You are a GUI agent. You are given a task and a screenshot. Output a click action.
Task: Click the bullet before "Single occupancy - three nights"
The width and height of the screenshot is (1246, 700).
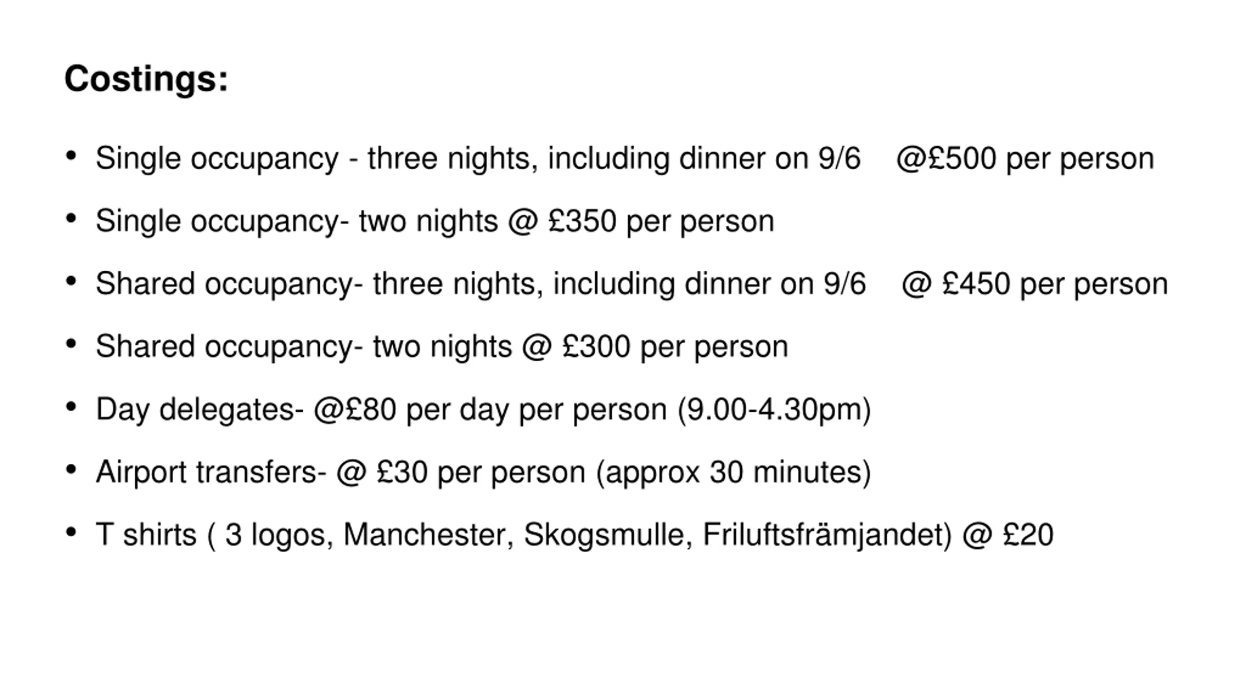click(x=71, y=156)
